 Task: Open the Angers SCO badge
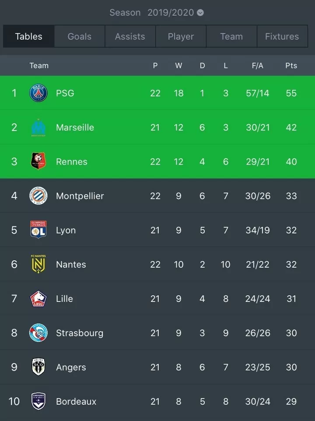[38, 367]
